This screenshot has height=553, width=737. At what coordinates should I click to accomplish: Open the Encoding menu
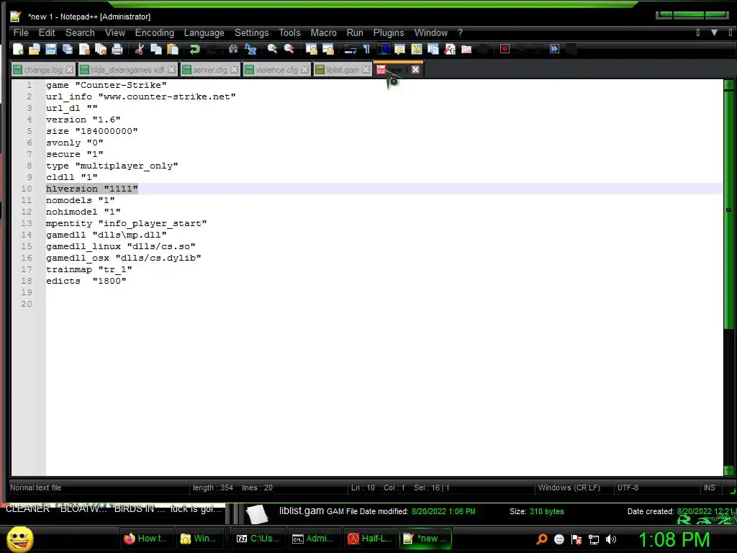(x=154, y=32)
